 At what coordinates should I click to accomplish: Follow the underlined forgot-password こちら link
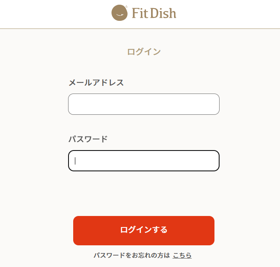coord(182,256)
